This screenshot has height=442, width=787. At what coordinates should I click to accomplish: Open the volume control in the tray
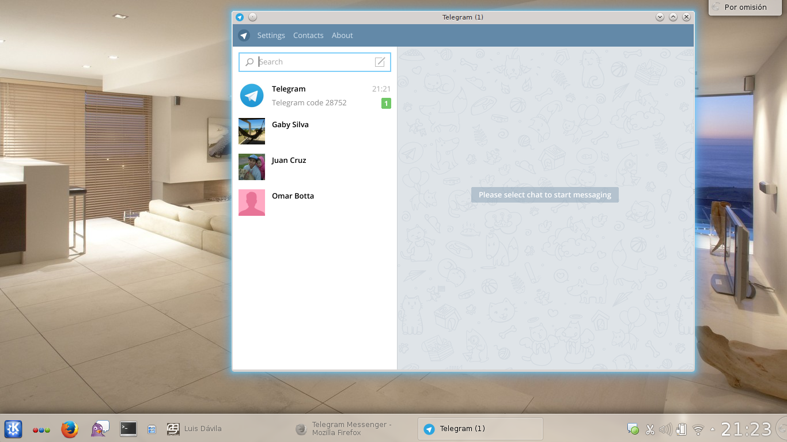point(665,429)
